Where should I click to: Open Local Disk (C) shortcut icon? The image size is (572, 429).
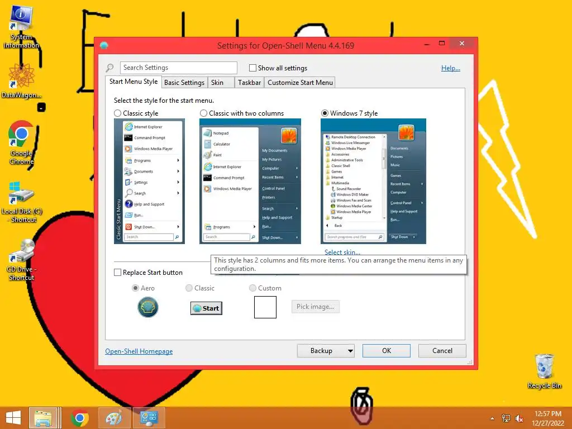pyautogui.click(x=22, y=202)
